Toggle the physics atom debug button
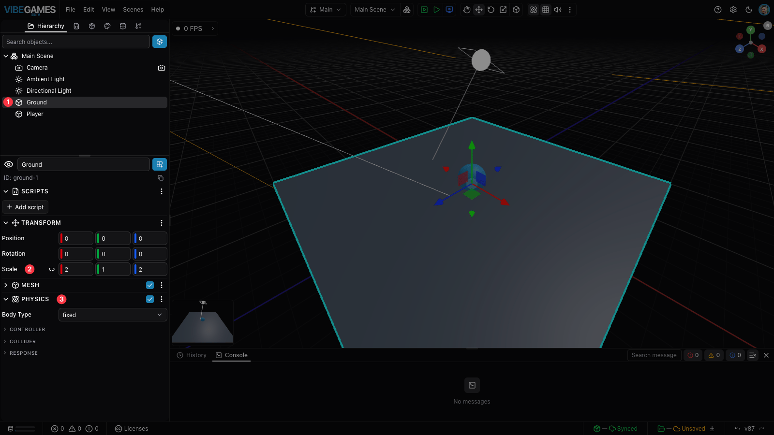The height and width of the screenshot is (435, 774). pyautogui.click(x=534, y=10)
